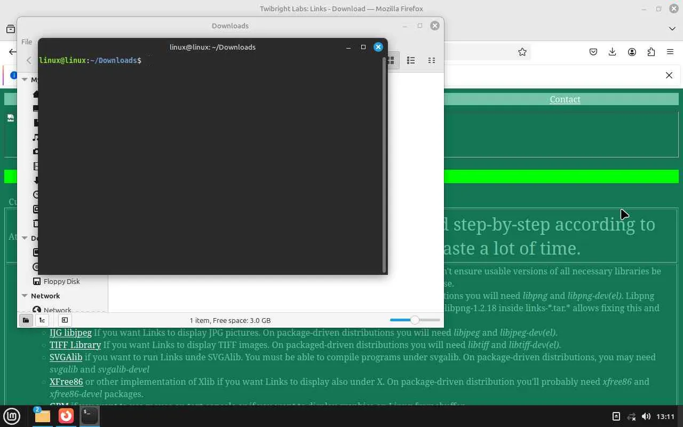
Task: Expand the Firefox list all tabs chevron
Action: coord(672,29)
